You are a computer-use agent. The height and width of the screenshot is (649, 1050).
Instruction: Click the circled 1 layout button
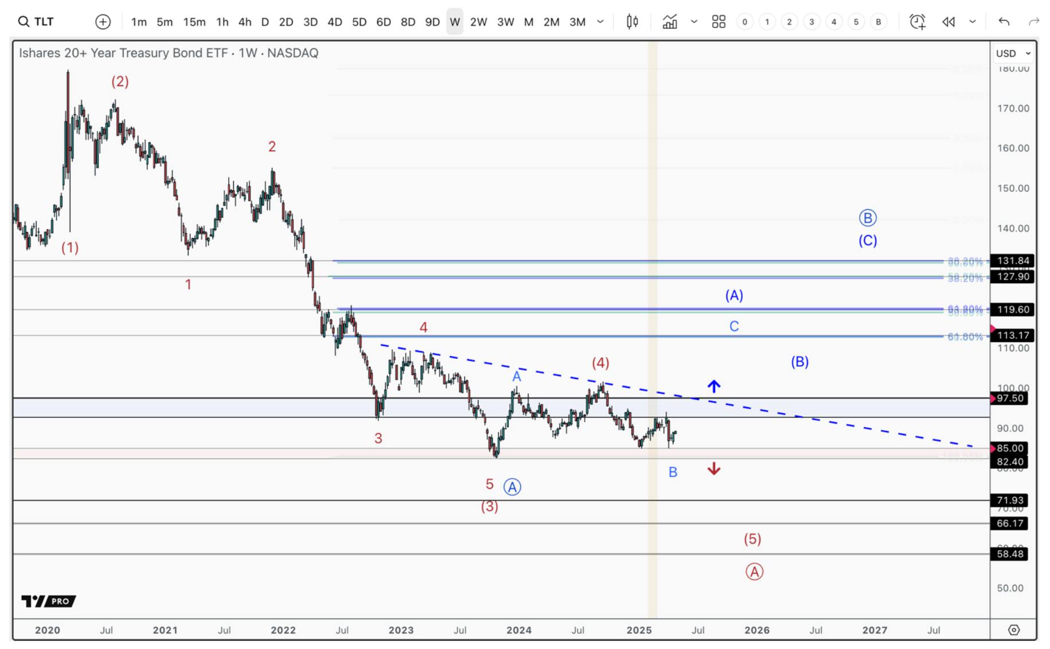[x=767, y=22]
